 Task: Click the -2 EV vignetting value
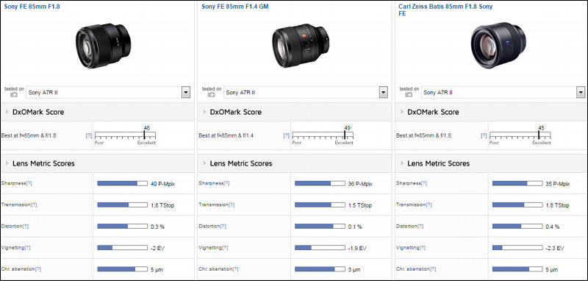[157, 248]
